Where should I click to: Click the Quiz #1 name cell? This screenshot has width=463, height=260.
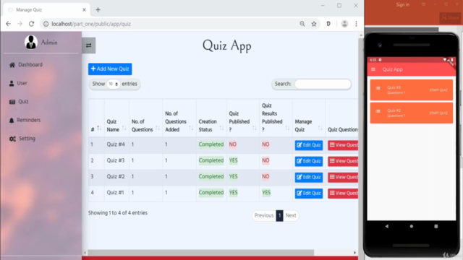click(x=116, y=193)
